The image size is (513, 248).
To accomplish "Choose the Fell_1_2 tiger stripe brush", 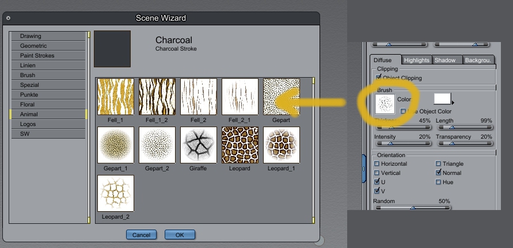I will pyautogui.click(x=157, y=97).
